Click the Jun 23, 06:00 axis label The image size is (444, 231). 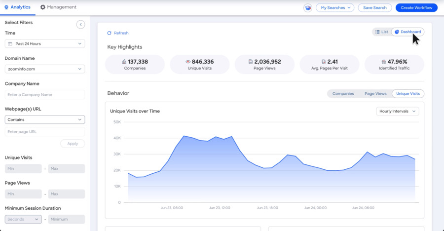172,208
